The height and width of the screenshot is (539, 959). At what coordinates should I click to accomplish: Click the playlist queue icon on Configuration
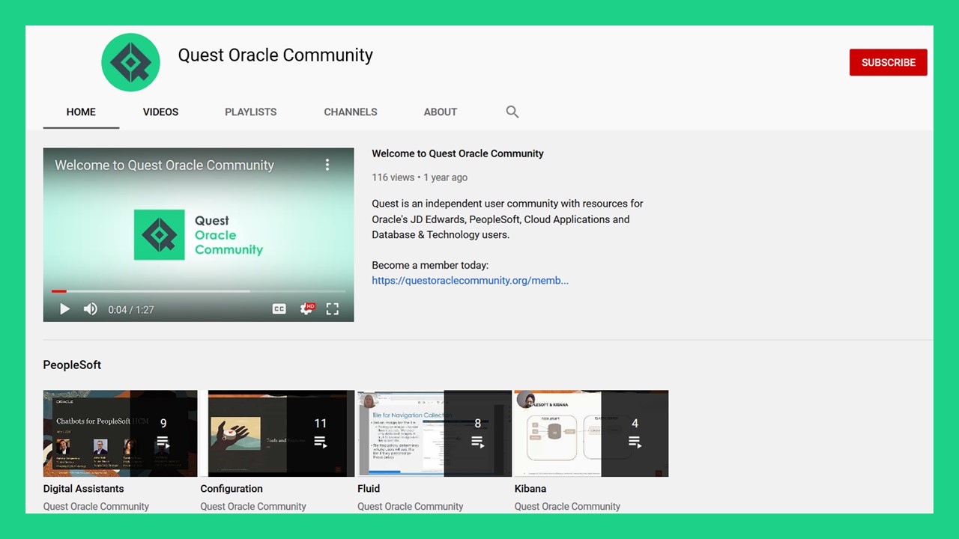[321, 442]
